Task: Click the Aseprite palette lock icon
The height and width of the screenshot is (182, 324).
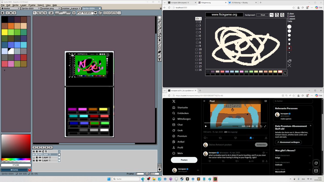Action: click(3, 13)
